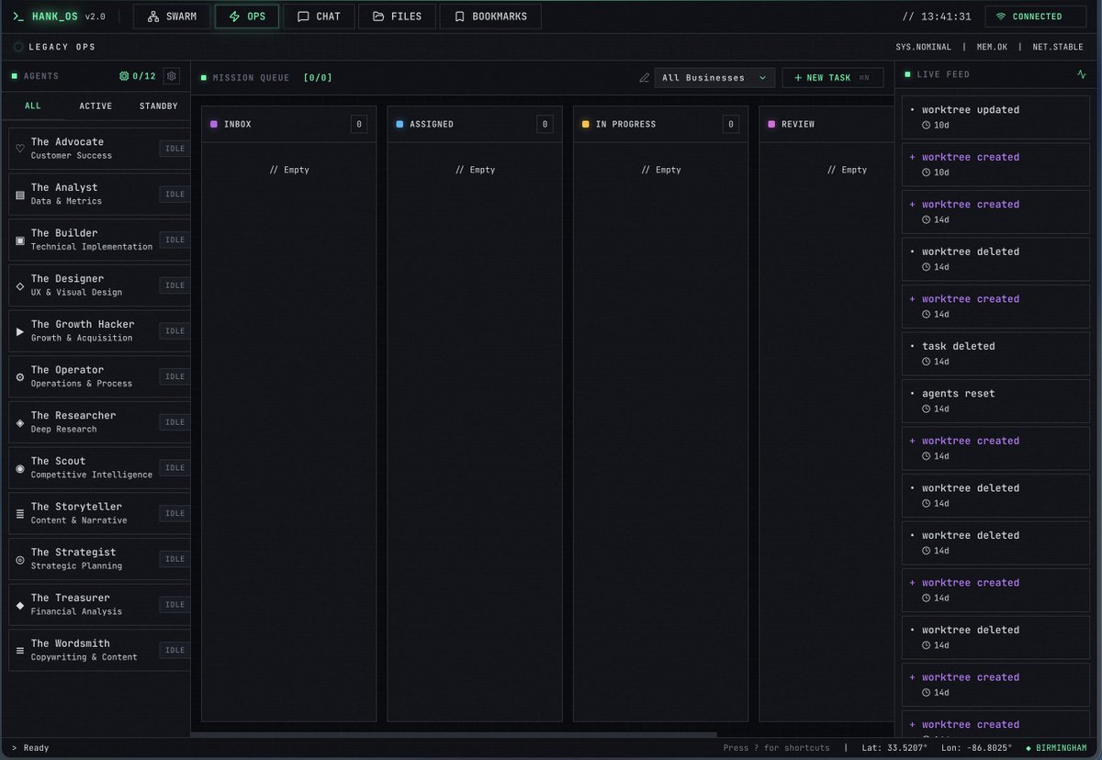Click the Legacy Ops circle icon

19,47
